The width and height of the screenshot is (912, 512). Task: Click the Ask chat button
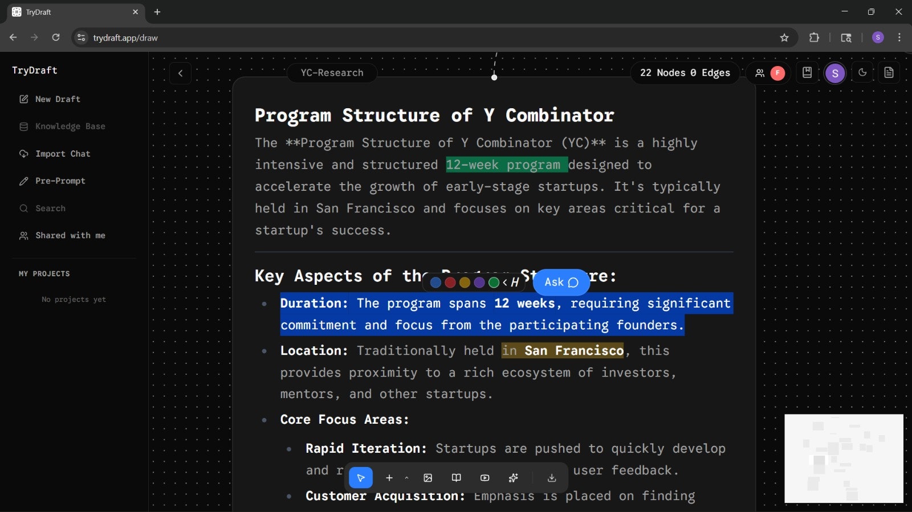point(561,282)
